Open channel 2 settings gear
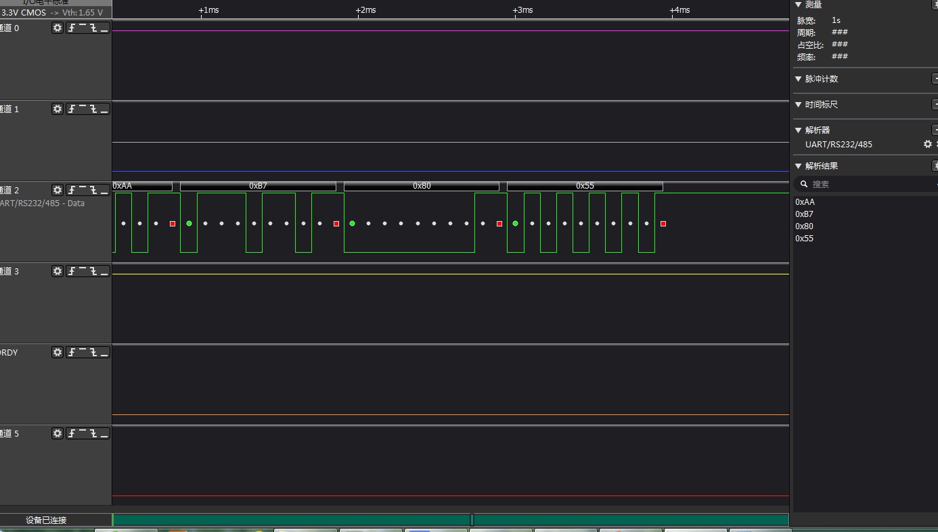The height and width of the screenshot is (532, 938). point(58,190)
